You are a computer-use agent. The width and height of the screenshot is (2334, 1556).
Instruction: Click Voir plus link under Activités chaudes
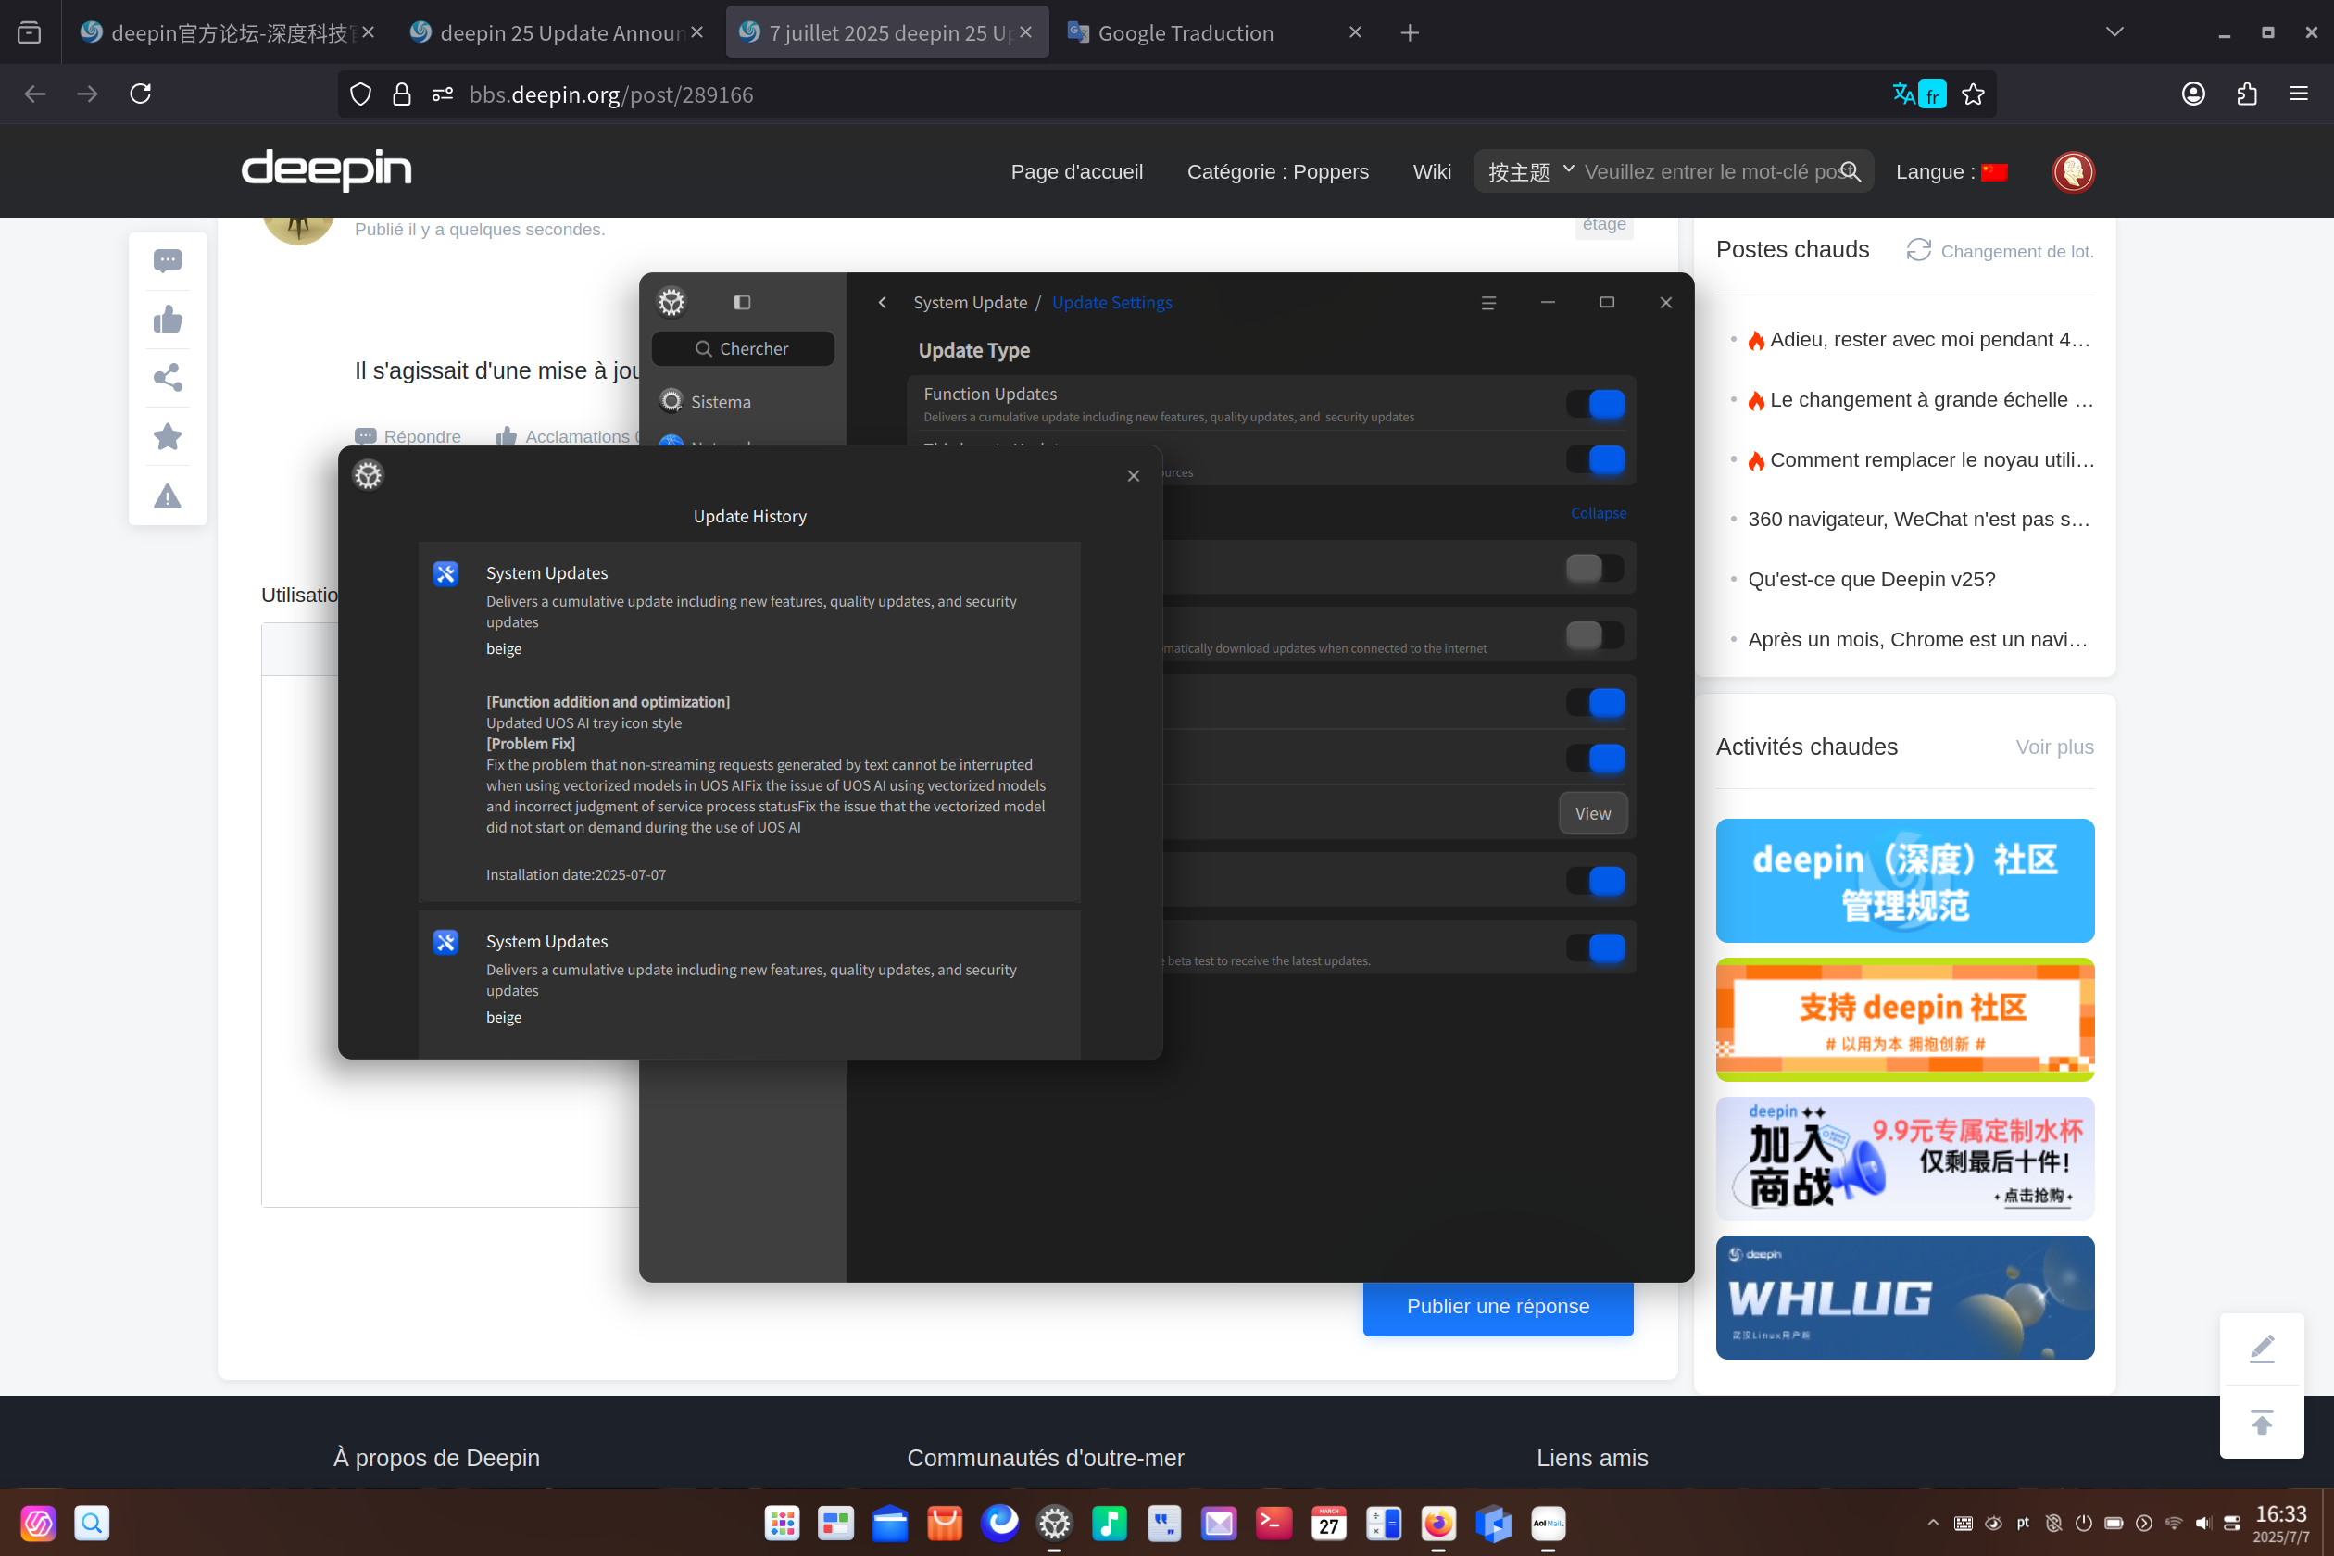[2054, 747]
